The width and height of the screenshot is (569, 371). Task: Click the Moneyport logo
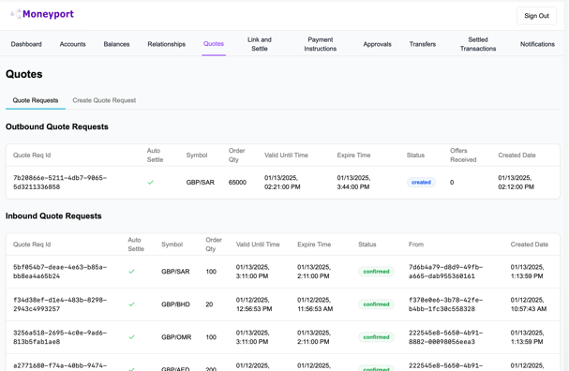(x=42, y=14)
